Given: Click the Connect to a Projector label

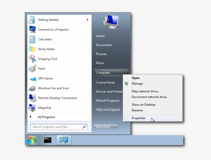Looking at the screenshot, I should (54, 30).
